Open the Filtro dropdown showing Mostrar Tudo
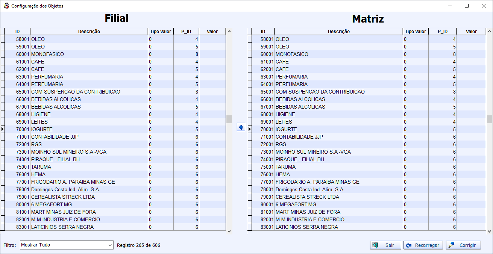Image resolution: width=493 pixels, height=254 pixels. click(67, 245)
